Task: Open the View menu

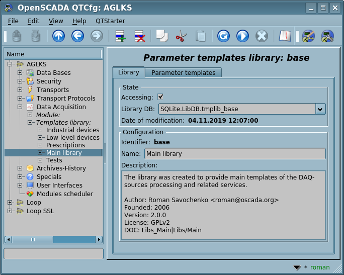Action: coord(56,21)
